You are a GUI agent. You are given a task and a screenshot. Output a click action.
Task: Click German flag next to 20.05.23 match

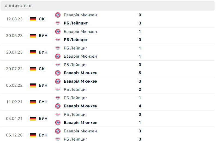(x=33, y=36)
